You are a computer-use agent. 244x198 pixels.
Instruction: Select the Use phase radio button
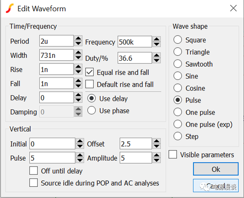click(92, 111)
